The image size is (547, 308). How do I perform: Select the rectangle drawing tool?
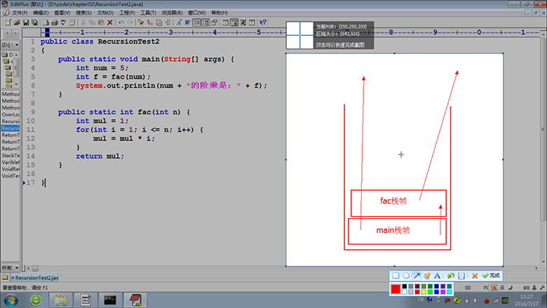tap(396, 276)
